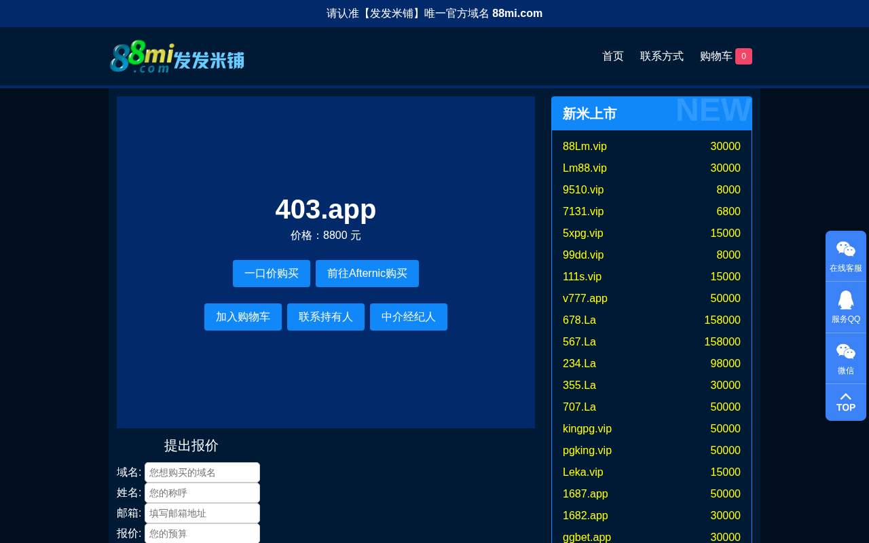Click into the 邮箱 email field
This screenshot has height=543, width=869.
[202, 513]
